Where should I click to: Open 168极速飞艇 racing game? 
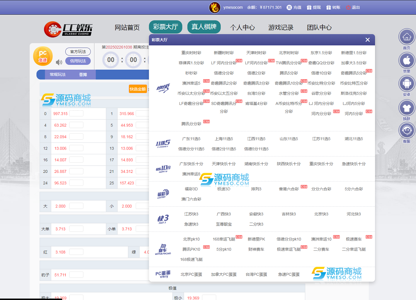coord(191,259)
